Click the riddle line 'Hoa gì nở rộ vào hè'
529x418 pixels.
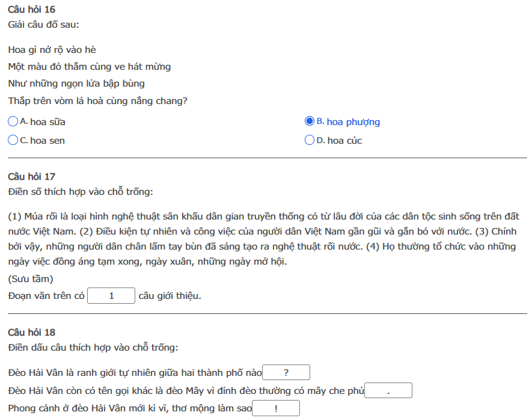[x=52, y=49]
